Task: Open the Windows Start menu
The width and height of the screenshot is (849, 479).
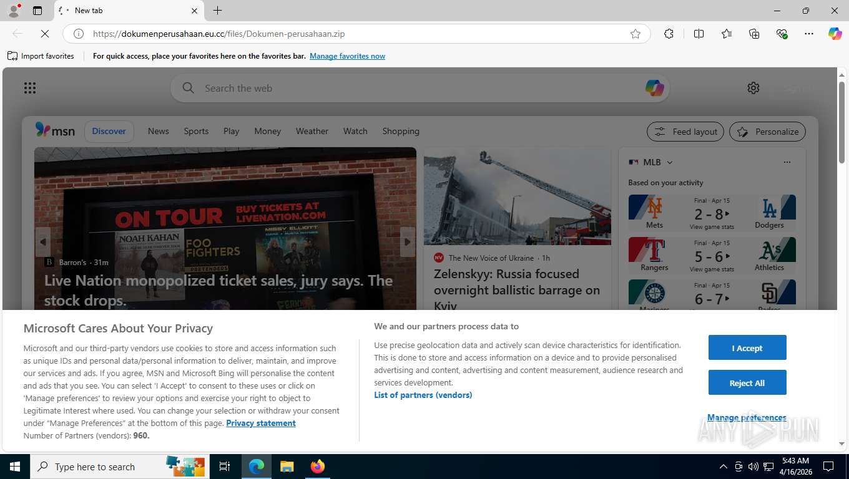Action: click(14, 467)
